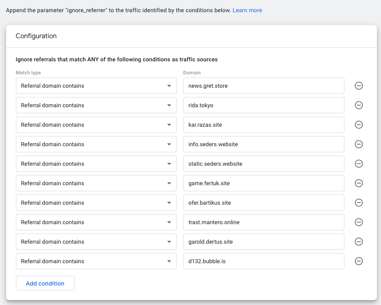Remove the game.fertuk.site condition

(x=359, y=183)
